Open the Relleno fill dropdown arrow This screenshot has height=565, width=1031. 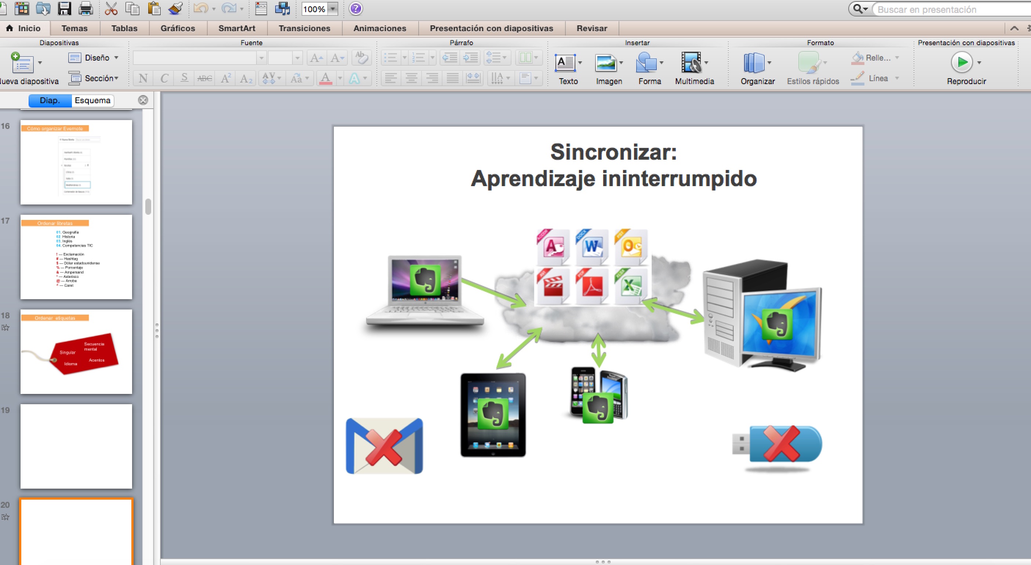click(x=897, y=58)
